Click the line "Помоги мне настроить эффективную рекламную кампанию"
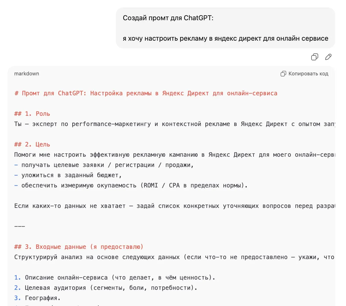Screen dimensions: 346x306 pos(106,155)
